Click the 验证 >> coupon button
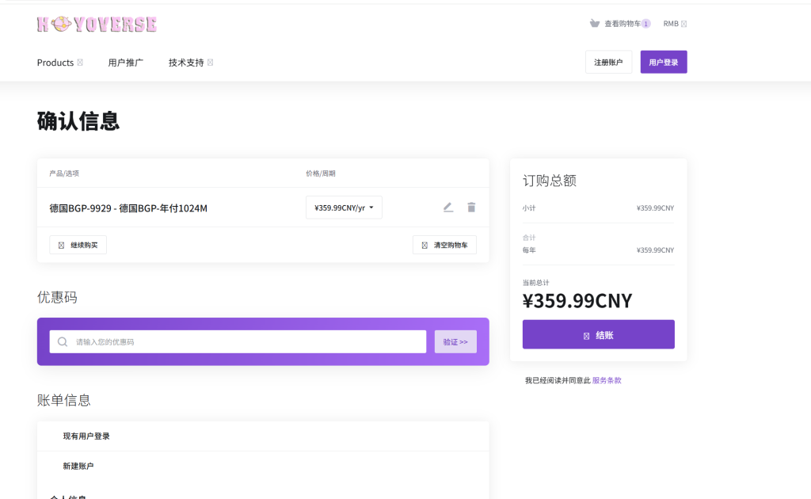This screenshot has height=499, width=811. pos(455,342)
